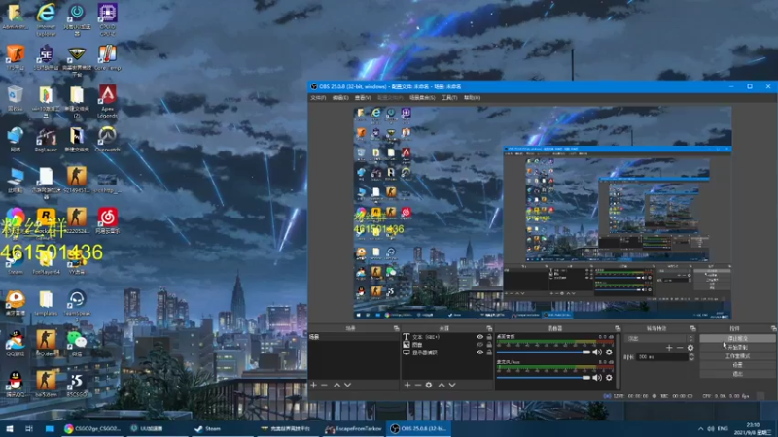Viewport: 778px width, 437px height.
Task: Open Apex Legends desktop shortcut
Action: pyautogui.click(x=108, y=101)
